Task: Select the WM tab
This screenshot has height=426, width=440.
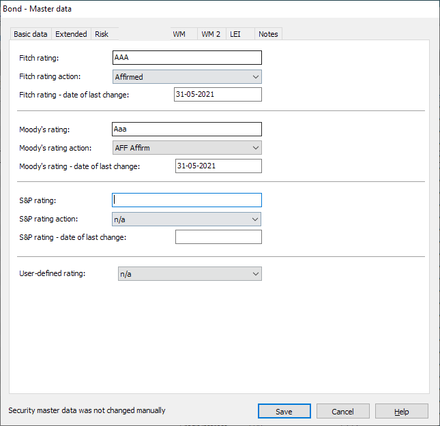Action: point(179,34)
